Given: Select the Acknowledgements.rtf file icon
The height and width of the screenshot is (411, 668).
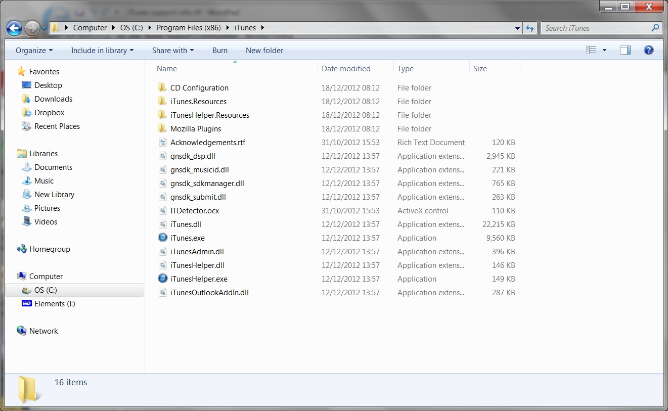Looking at the screenshot, I should tap(162, 142).
